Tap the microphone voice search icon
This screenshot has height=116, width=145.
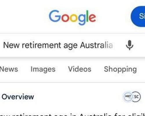tap(130, 45)
